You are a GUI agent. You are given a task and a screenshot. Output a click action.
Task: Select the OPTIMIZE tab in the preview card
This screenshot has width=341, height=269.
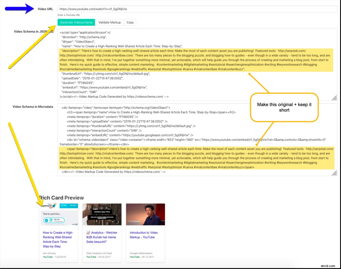click(64, 205)
